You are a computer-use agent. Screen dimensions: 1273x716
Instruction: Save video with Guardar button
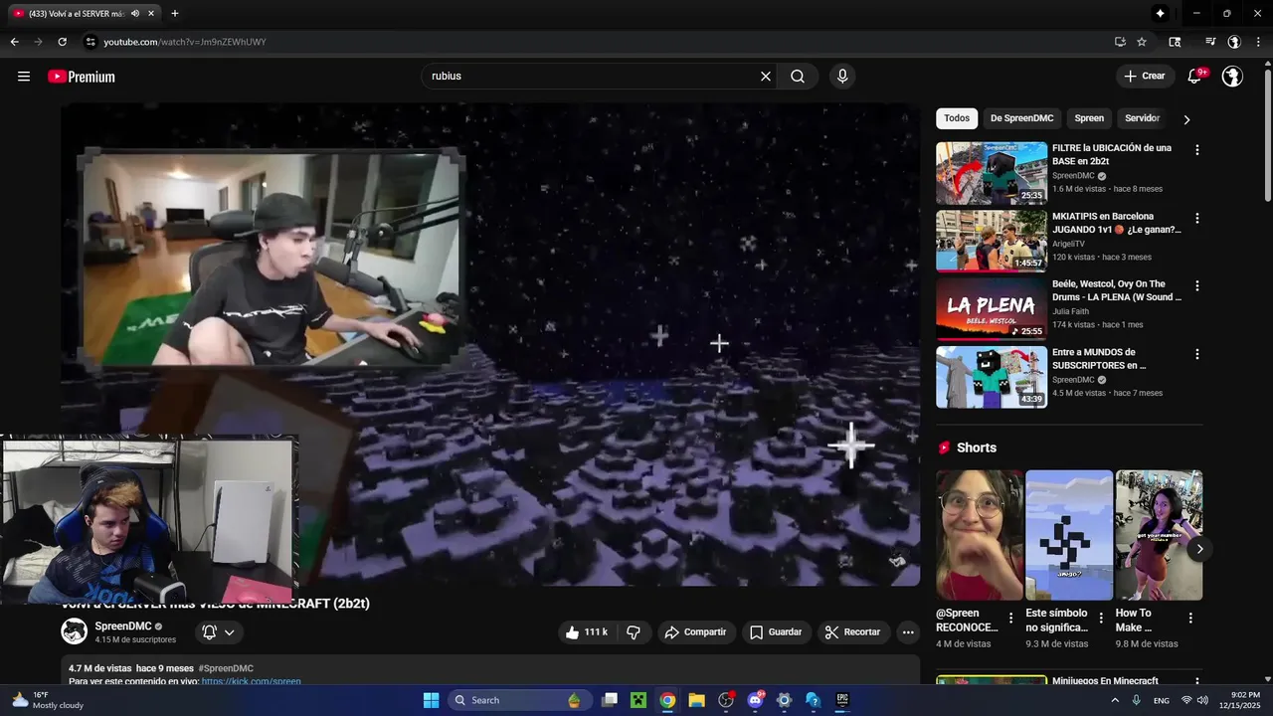click(776, 632)
